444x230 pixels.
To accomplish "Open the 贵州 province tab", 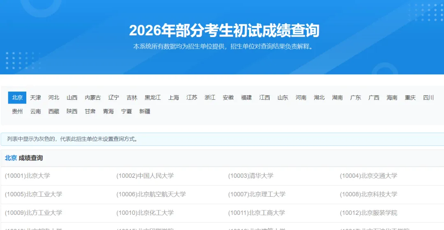I will [17, 111].
